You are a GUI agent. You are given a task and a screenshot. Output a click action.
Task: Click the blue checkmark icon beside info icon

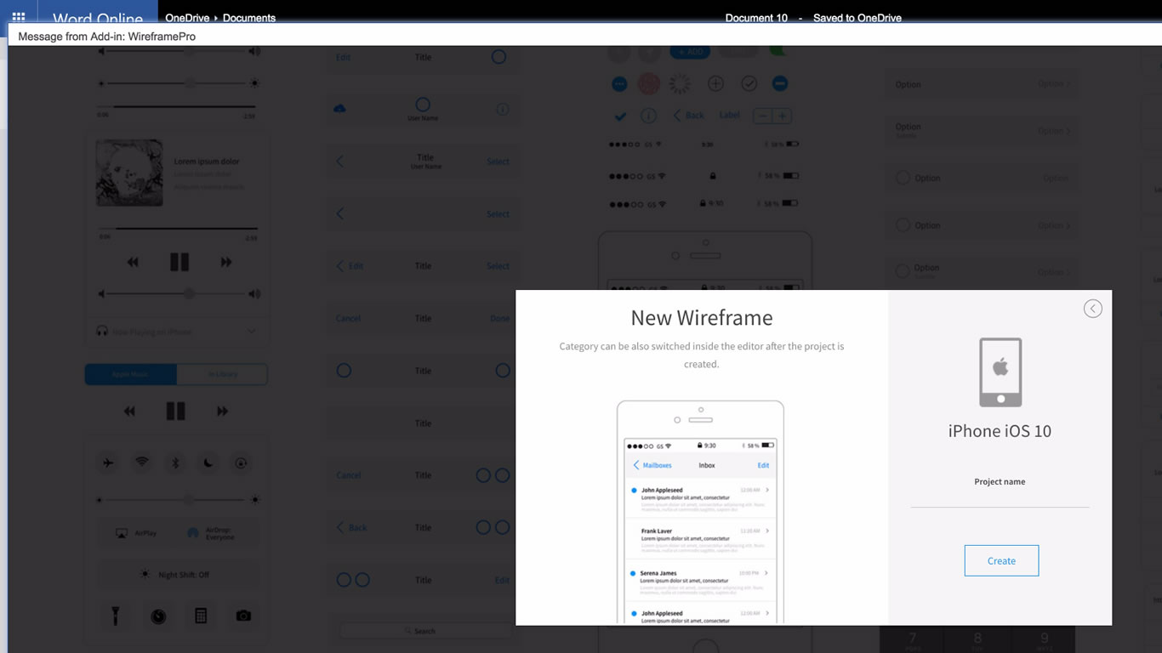(x=620, y=116)
